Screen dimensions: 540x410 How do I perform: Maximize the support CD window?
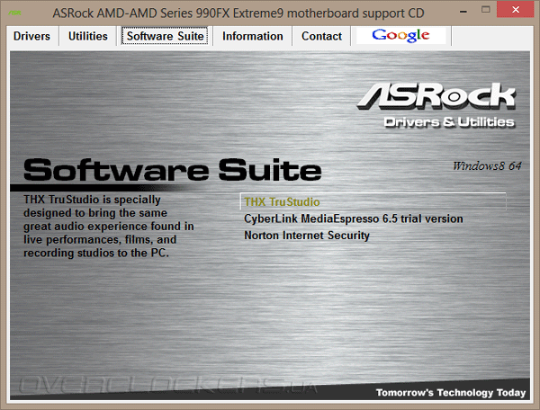[486, 10]
